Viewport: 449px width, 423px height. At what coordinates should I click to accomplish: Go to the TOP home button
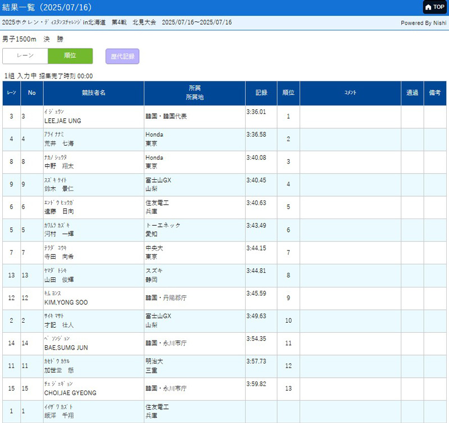(x=434, y=7)
